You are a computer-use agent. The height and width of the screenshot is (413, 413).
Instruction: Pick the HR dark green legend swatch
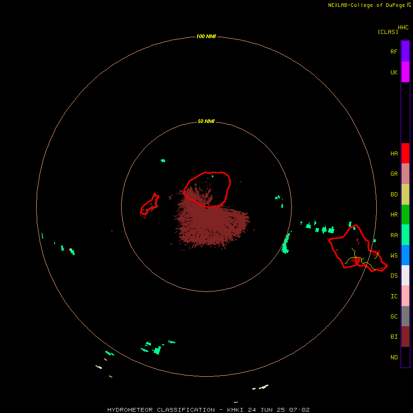click(x=405, y=215)
